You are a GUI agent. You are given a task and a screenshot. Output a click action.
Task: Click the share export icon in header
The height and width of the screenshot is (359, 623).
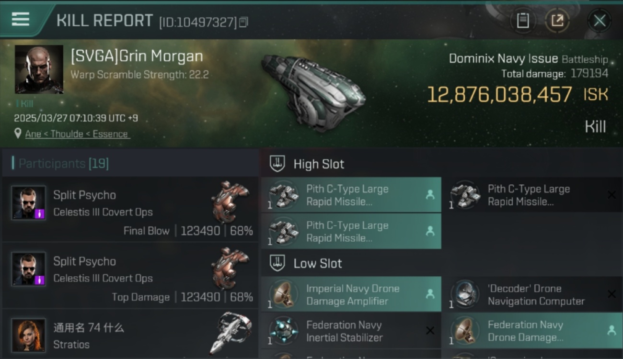click(557, 21)
